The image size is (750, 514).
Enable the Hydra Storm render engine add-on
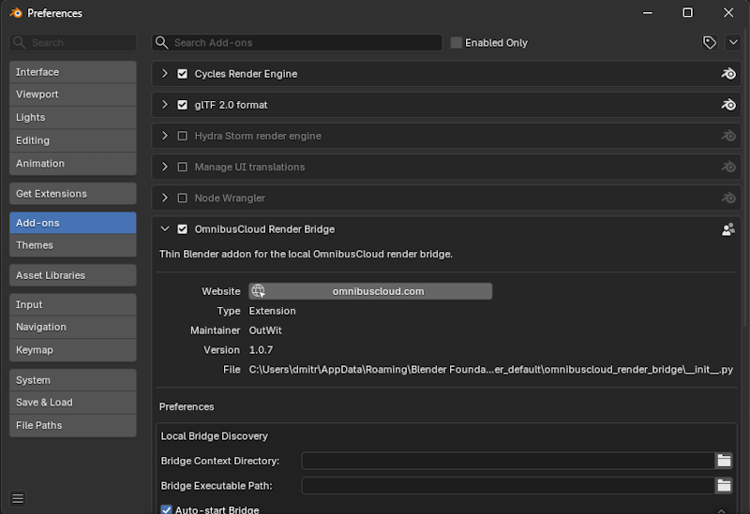(182, 136)
